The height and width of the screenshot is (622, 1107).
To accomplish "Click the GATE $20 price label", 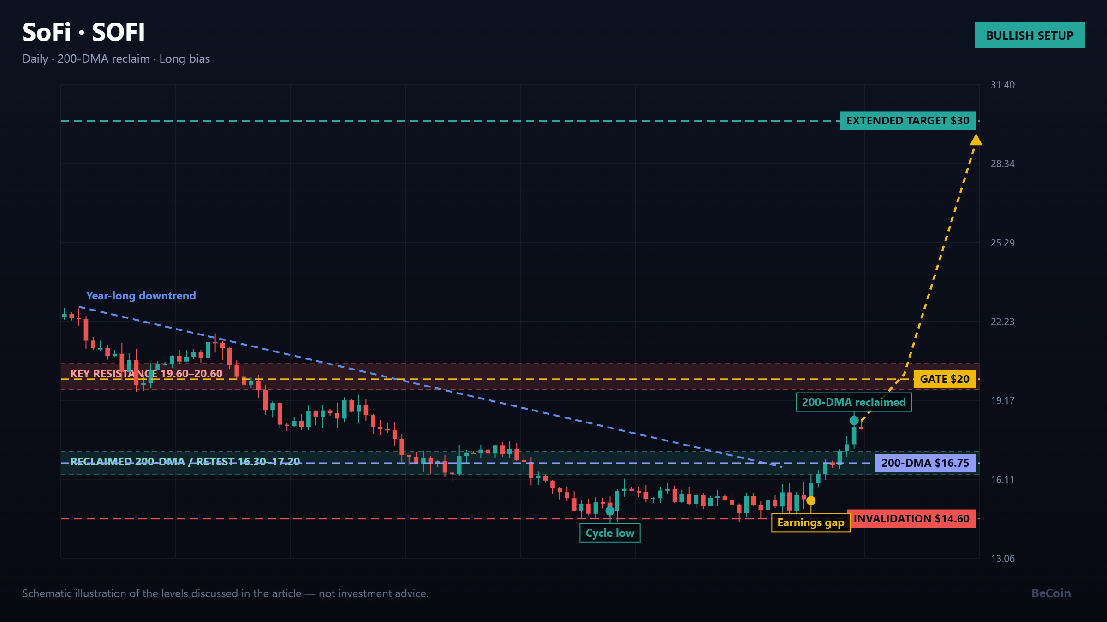I will pyautogui.click(x=945, y=379).
